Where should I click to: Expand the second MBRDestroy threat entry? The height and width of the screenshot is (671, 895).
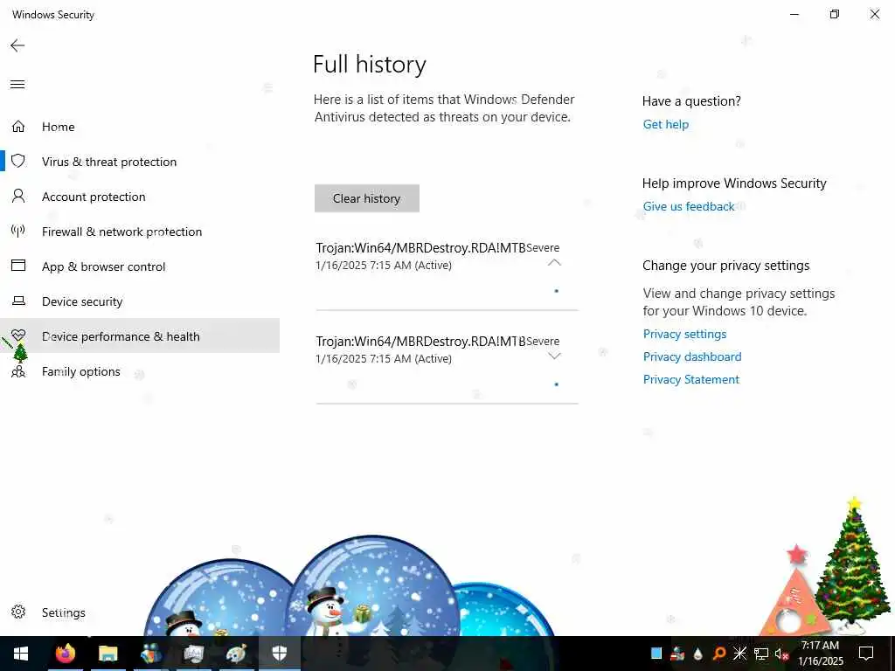point(554,356)
